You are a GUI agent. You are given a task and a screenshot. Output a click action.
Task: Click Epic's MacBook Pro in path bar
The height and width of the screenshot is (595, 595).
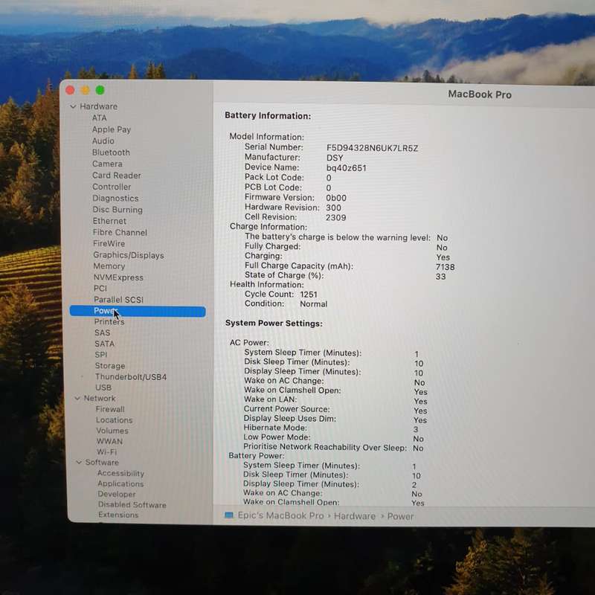281,515
